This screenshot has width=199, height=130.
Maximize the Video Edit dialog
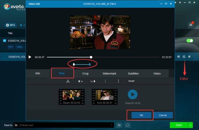tap(166, 4)
